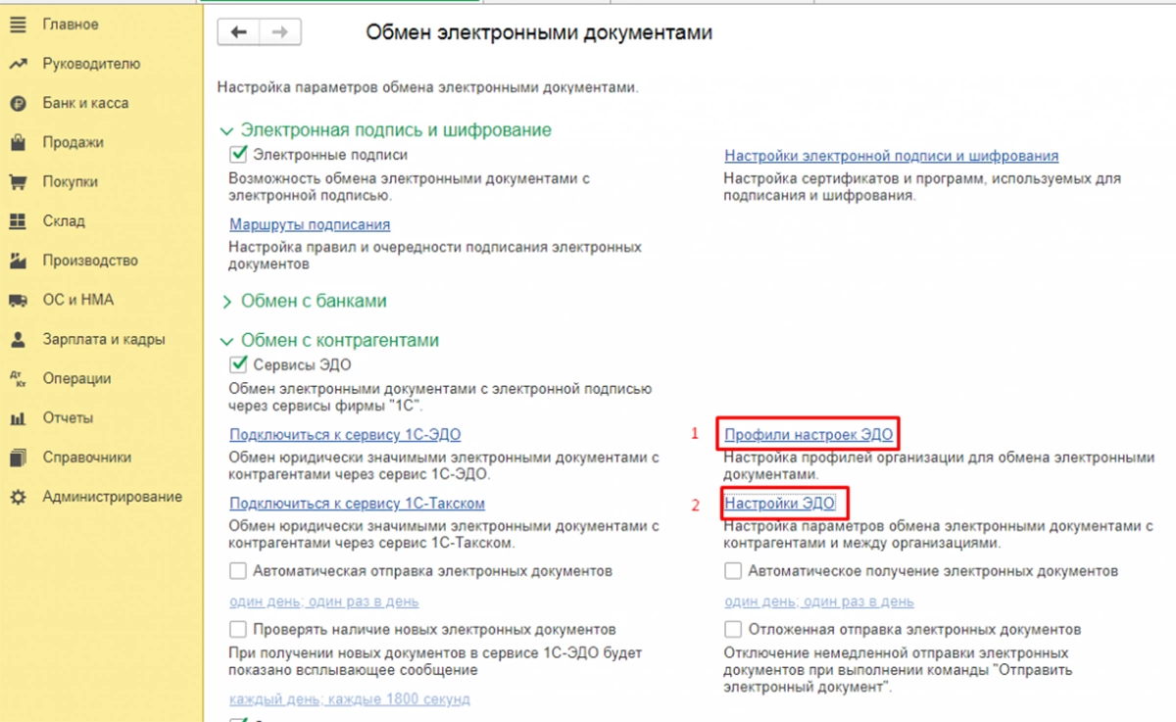
Task: Collapse Электронная подпись и шифрование section
Action: 227,130
